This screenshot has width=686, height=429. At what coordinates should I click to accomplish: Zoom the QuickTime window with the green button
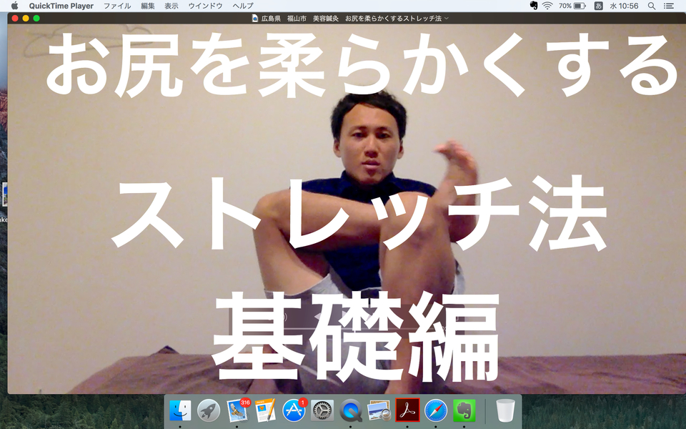click(36, 19)
